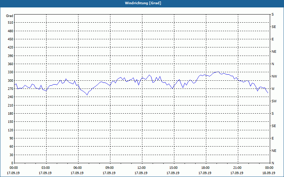Click the 180 value on left axis

(x=11, y=113)
